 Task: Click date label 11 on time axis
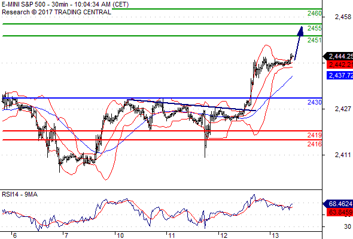tap(172, 235)
